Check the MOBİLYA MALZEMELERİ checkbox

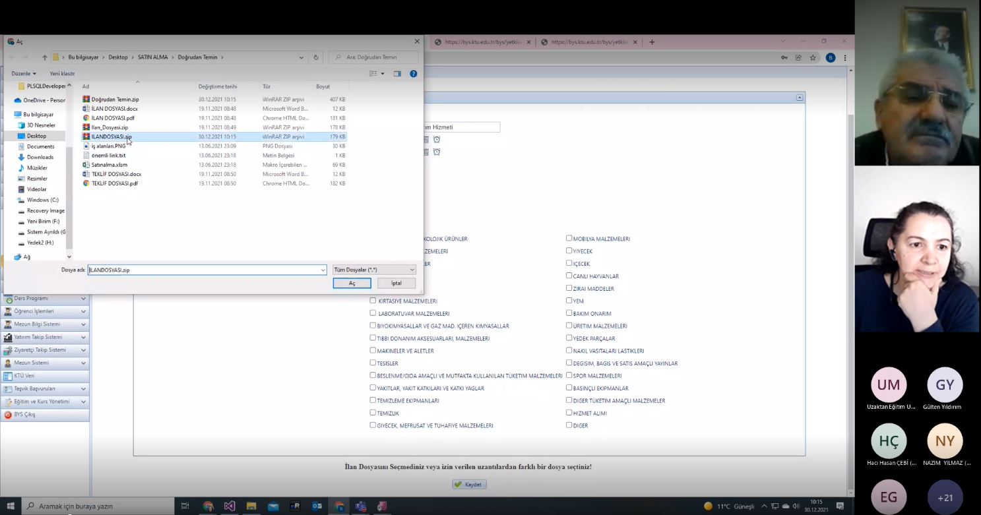(x=569, y=239)
